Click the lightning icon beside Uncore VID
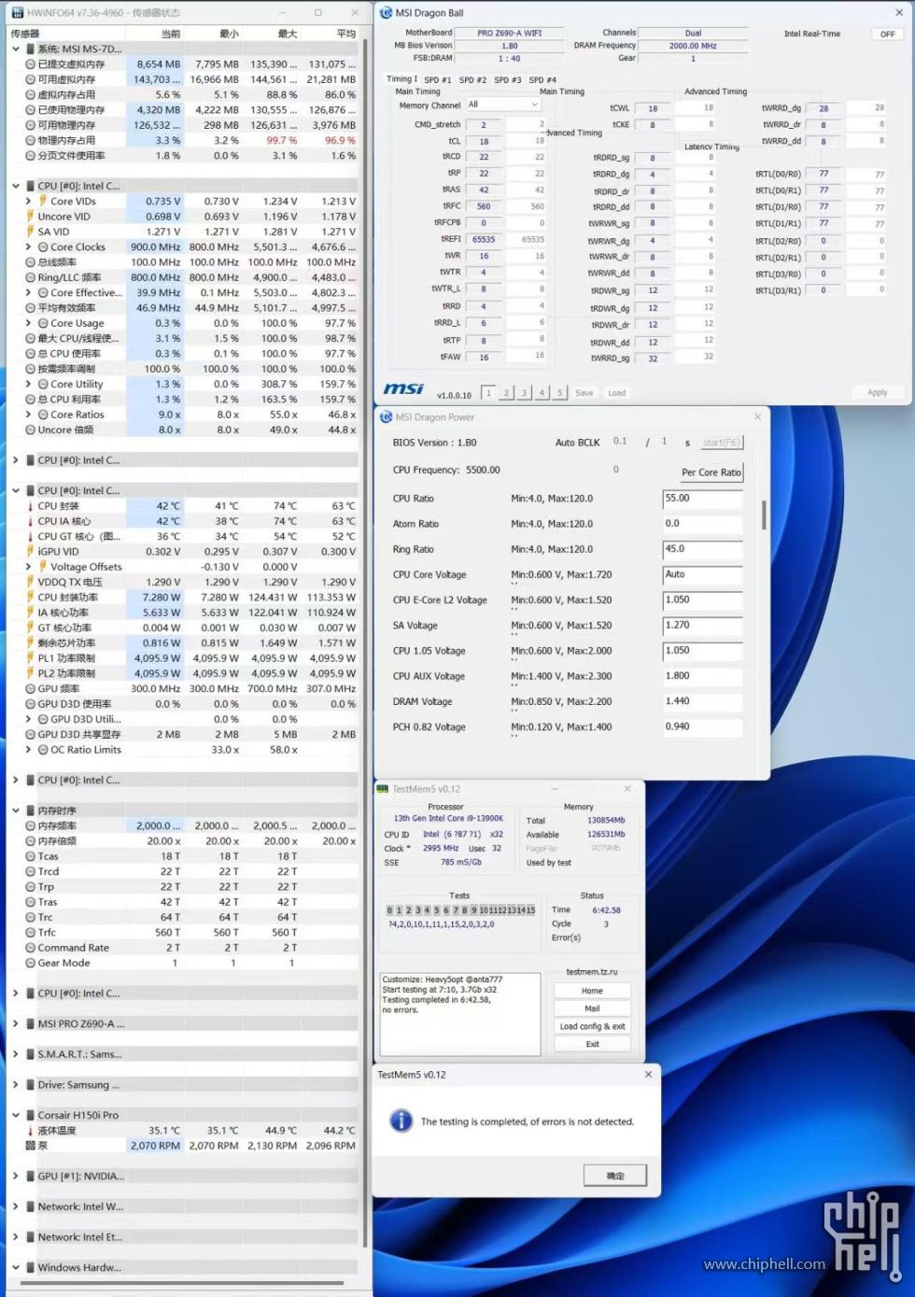The height and width of the screenshot is (1297, 915). coord(29,217)
